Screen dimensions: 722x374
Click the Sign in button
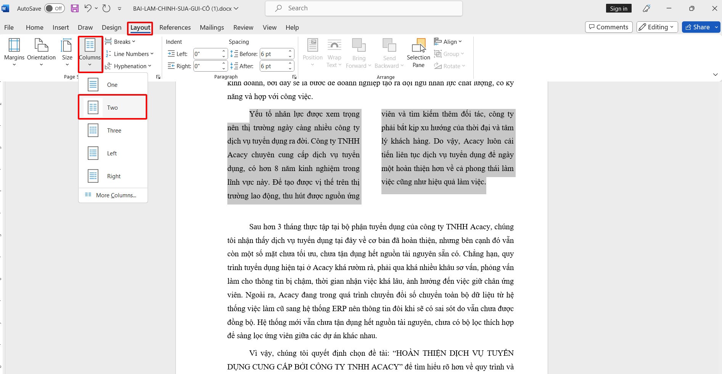[x=618, y=8]
